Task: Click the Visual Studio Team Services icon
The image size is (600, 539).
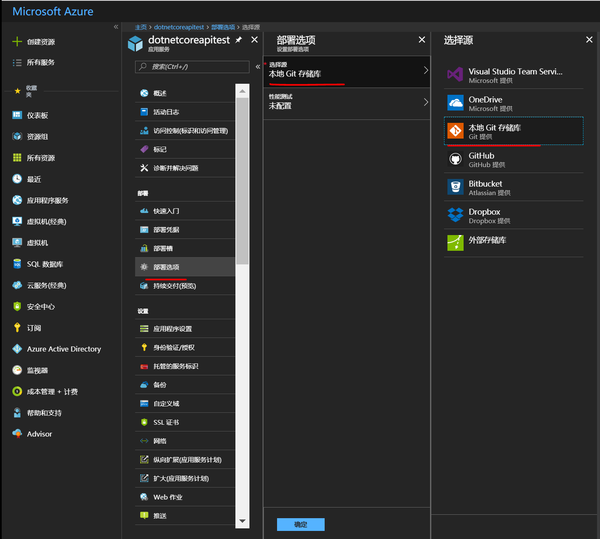Action: (x=456, y=75)
